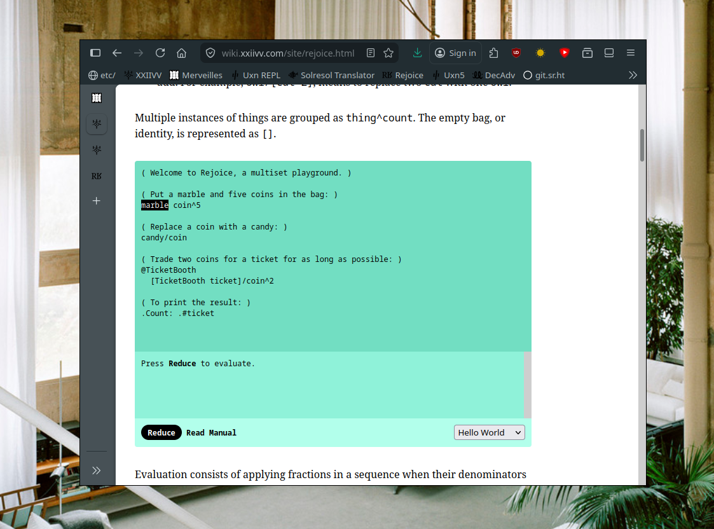Open the Solresol Translator bookmark

(331, 75)
